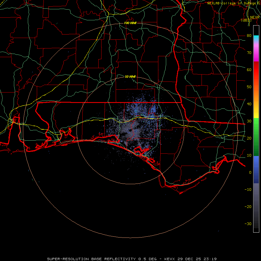Image resolution: width=261 pixels, height=261 pixels.
Task: Click the green segment of the color bar
Action: [256, 137]
